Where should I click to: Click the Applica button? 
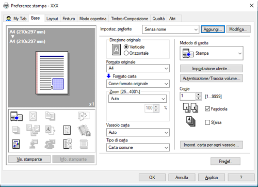click(212, 177)
